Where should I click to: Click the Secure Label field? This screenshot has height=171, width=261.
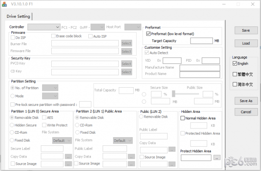click(x=52, y=148)
